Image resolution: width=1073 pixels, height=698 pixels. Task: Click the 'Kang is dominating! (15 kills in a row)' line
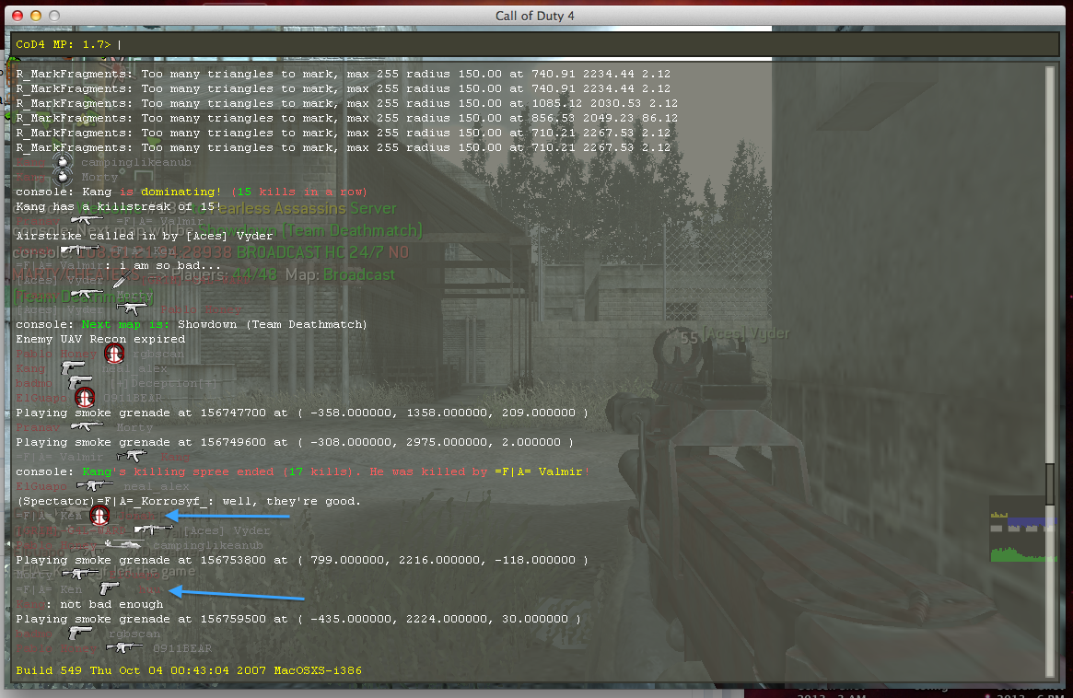192,192
